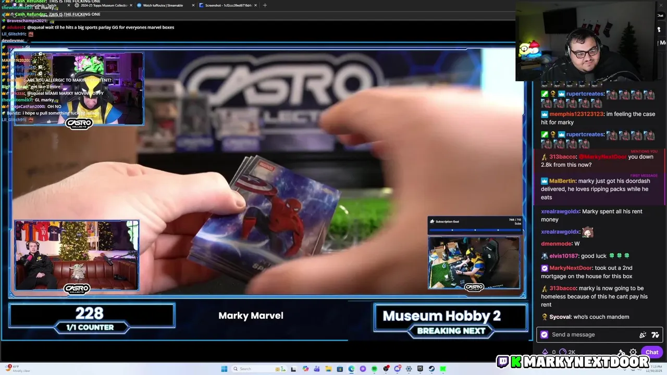Click the Castro Collects logo under Wolverine cam
The width and height of the screenshot is (667, 375).
click(x=79, y=123)
